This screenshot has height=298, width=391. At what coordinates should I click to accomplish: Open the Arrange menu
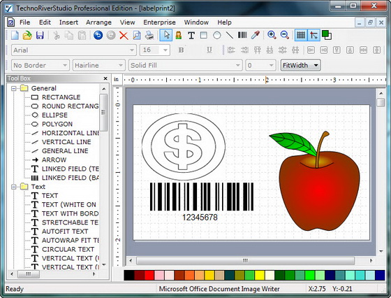98,22
